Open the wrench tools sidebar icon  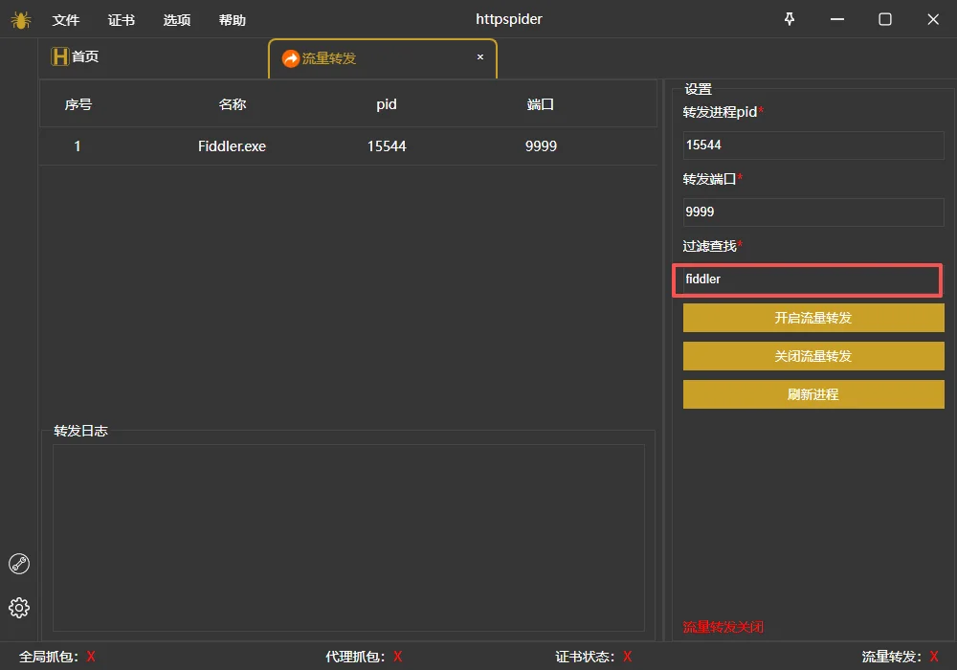point(19,564)
